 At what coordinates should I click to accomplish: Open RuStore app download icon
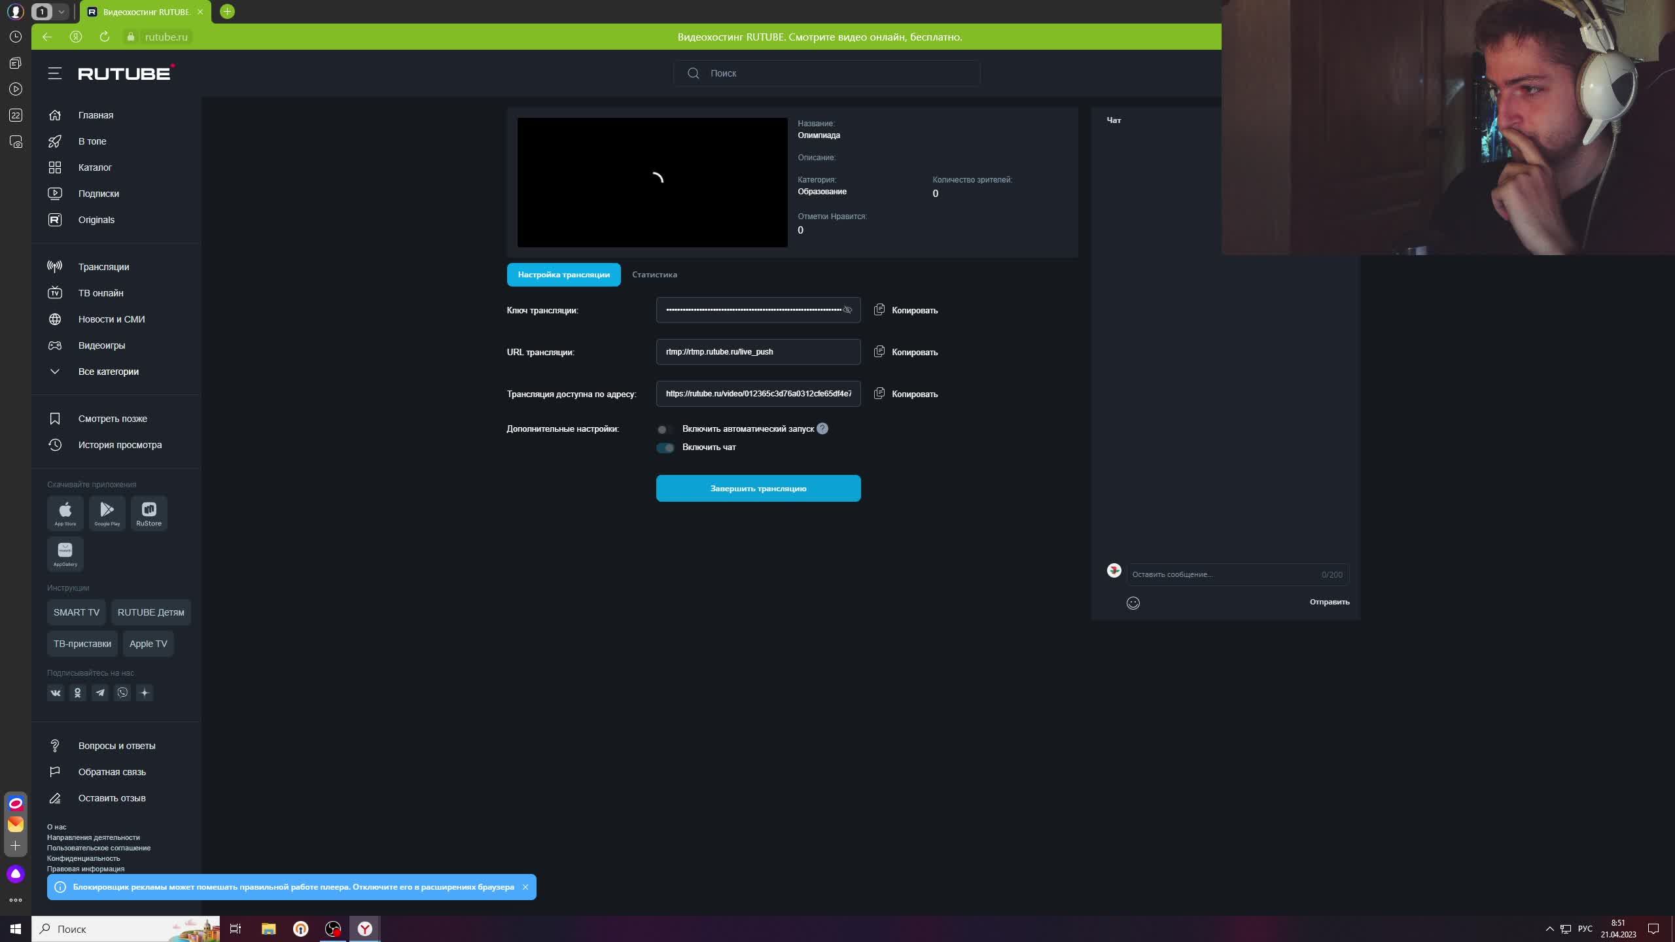149,513
